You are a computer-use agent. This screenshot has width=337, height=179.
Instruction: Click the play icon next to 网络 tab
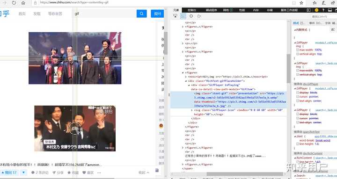(231, 10)
